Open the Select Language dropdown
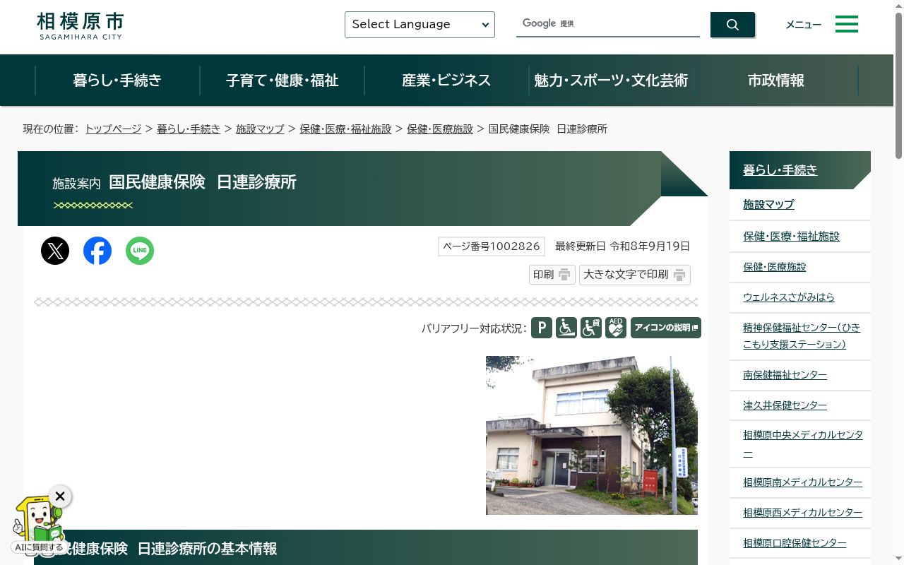Screen dimensions: 904x565 pyautogui.click(x=420, y=25)
